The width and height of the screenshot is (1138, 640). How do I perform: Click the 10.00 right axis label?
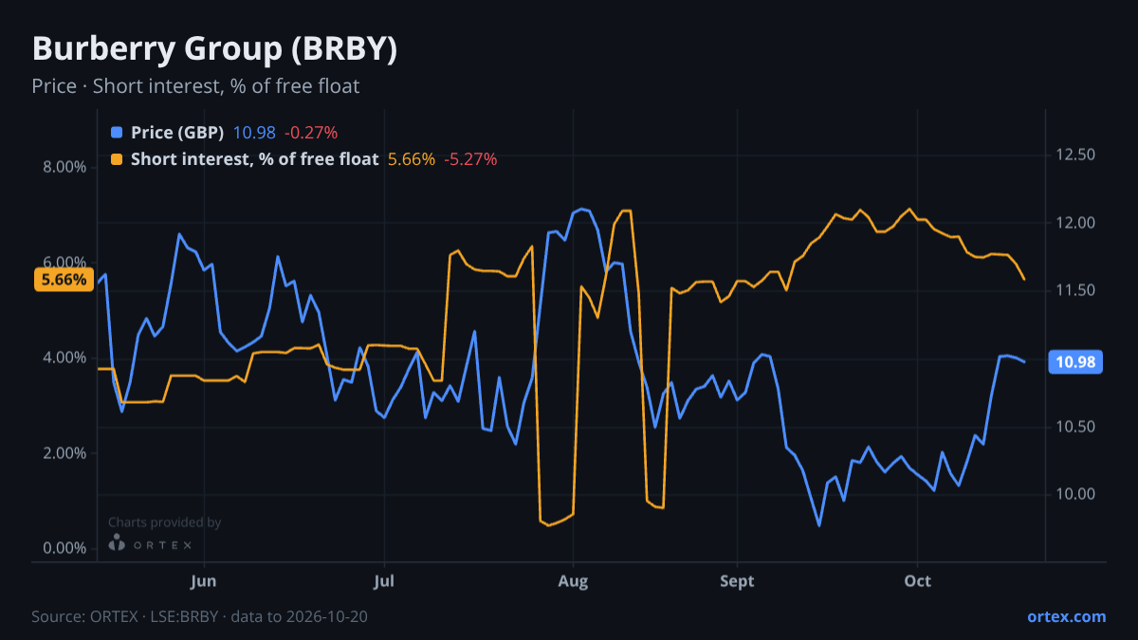tap(1075, 494)
